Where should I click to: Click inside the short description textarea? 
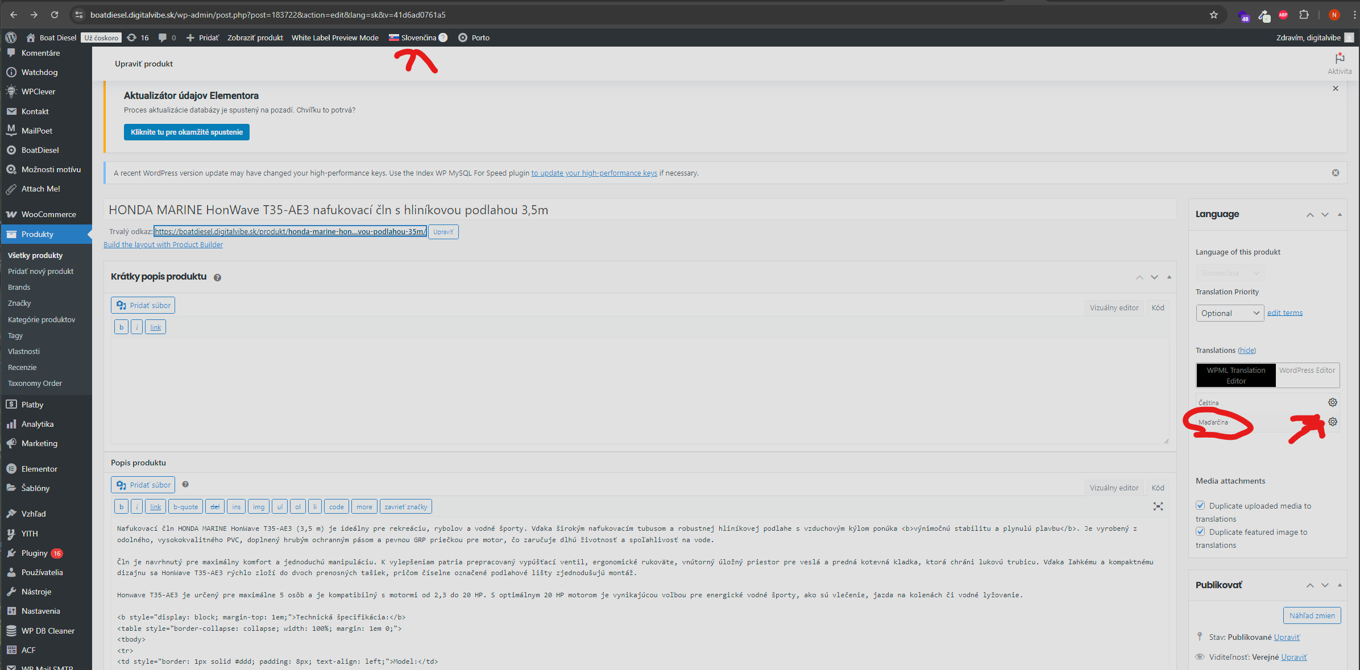pyautogui.click(x=640, y=390)
